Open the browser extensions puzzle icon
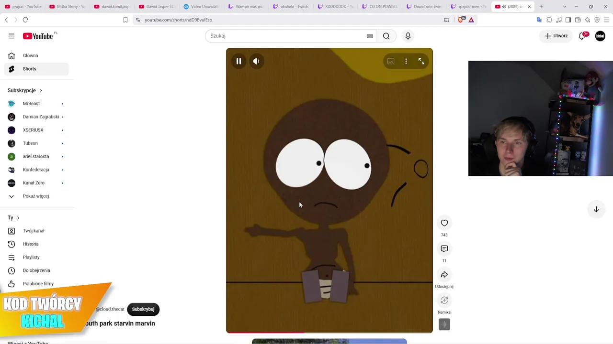 (x=549, y=20)
